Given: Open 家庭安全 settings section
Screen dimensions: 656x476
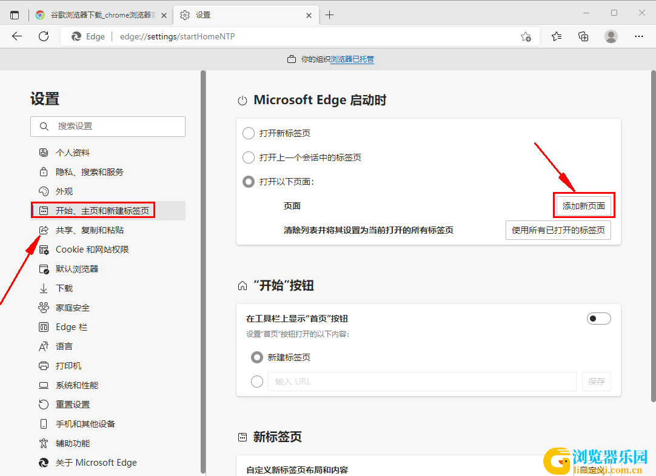Looking at the screenshot, I should point(108,308).
